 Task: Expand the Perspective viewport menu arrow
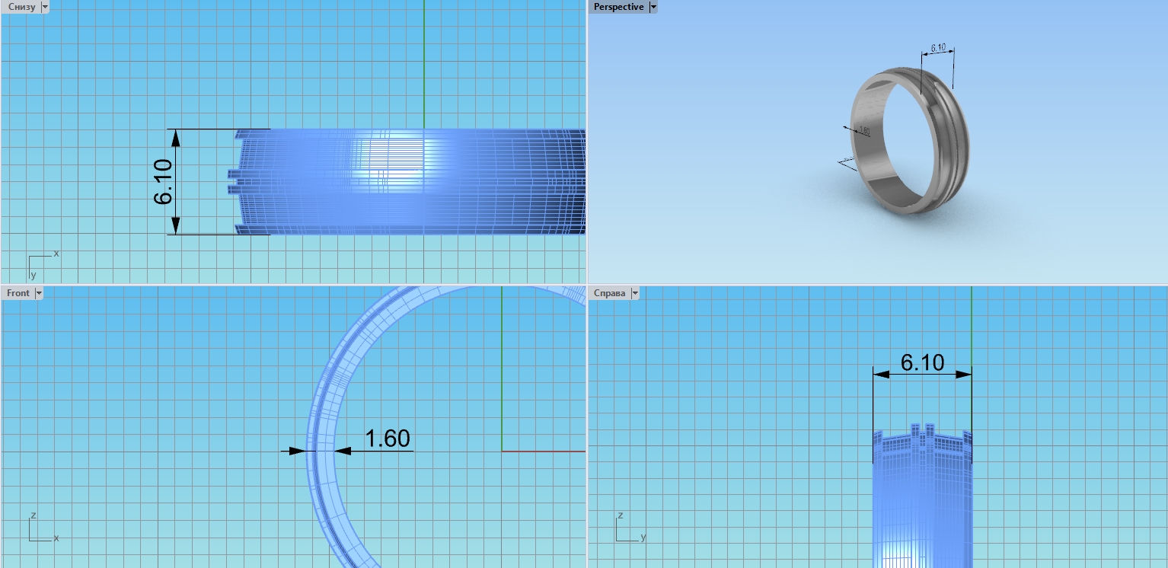click(x=653, y=7)
